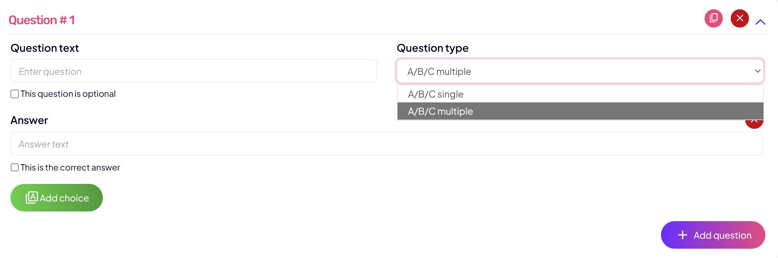Click the Add question button
The width and height of the screenshot is (778, 258).
pos(713,235)
